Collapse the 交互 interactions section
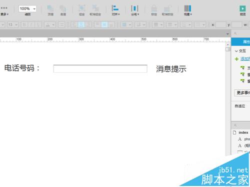250x187 pixels. pos(236,51)
